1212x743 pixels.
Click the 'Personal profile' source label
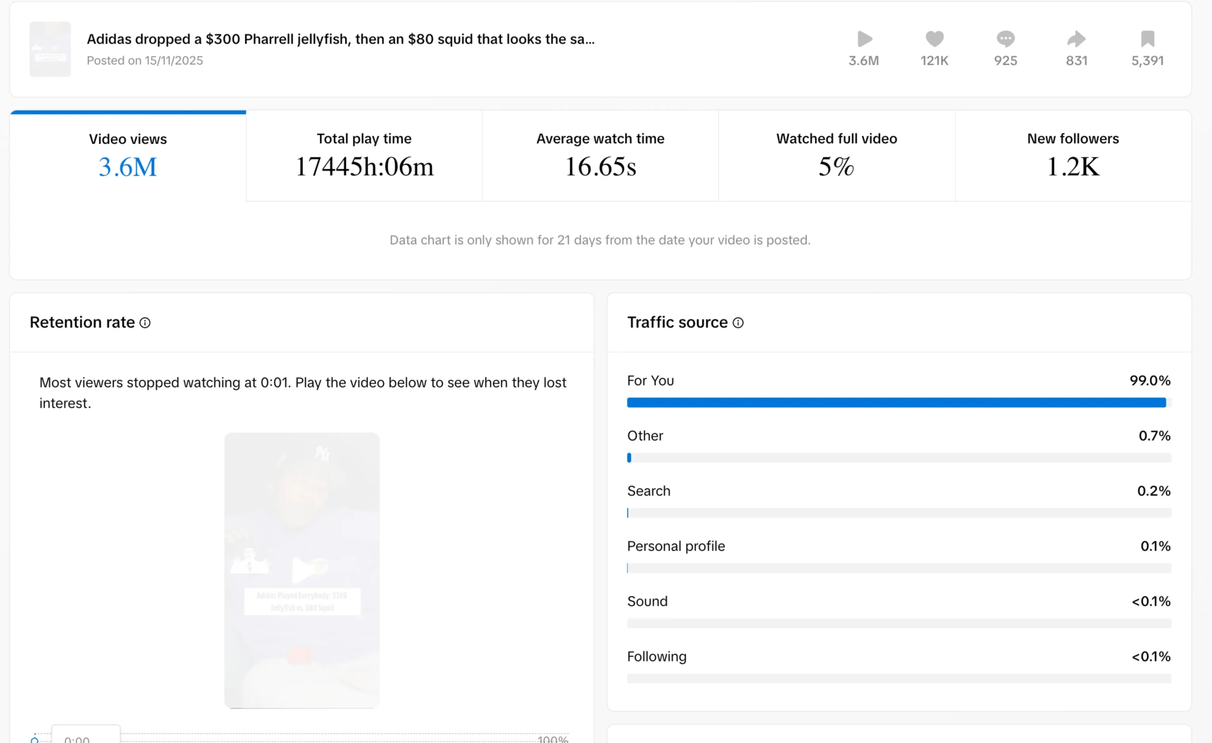click(x=676, y=546)
